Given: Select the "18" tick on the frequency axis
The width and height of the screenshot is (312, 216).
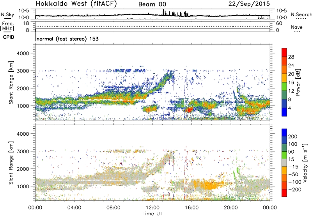Looking at the screenshot, I should [x=26, y=23].
